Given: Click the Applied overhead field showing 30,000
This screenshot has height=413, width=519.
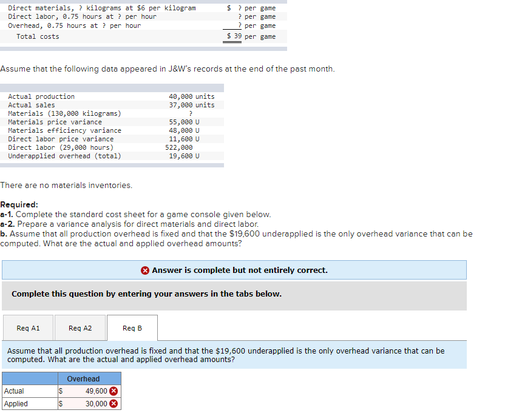Looking at the screenshot, I should coord(89,403).
